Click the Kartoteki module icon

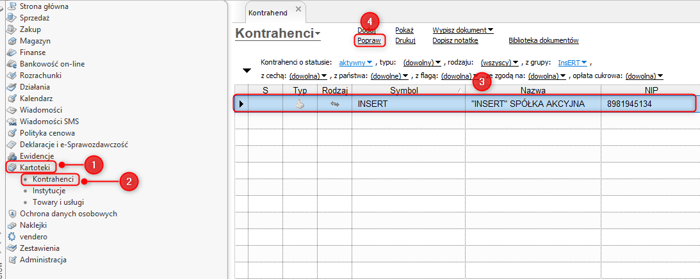(x=12, y=168)
